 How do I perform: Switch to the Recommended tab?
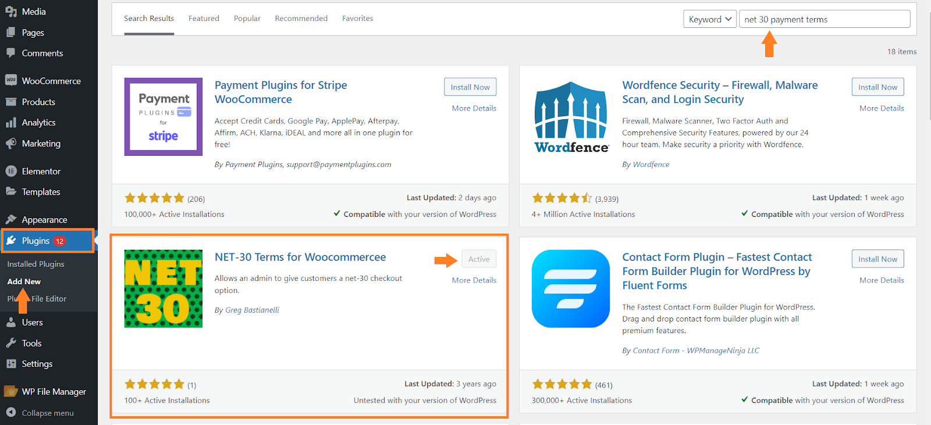pos(301,19)
